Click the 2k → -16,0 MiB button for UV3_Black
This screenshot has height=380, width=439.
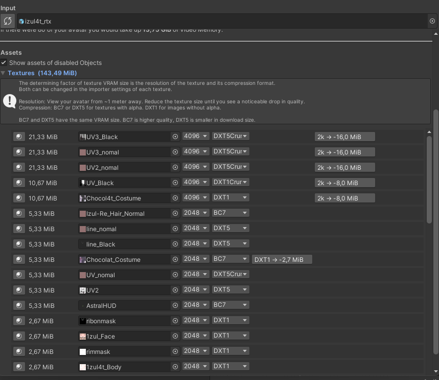point(344,137)
